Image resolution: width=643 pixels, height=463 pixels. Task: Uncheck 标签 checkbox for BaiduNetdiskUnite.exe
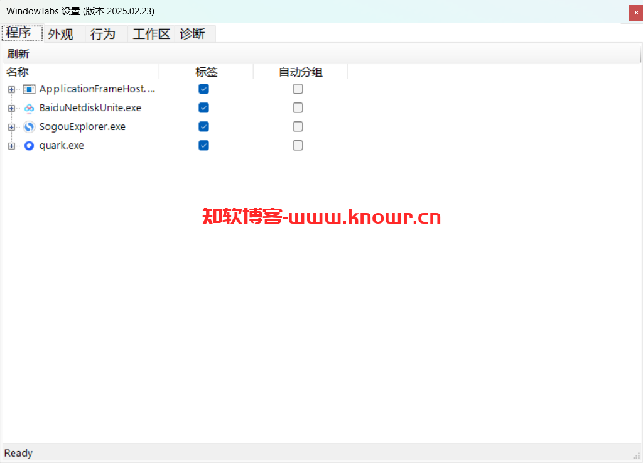coord(204,108)
